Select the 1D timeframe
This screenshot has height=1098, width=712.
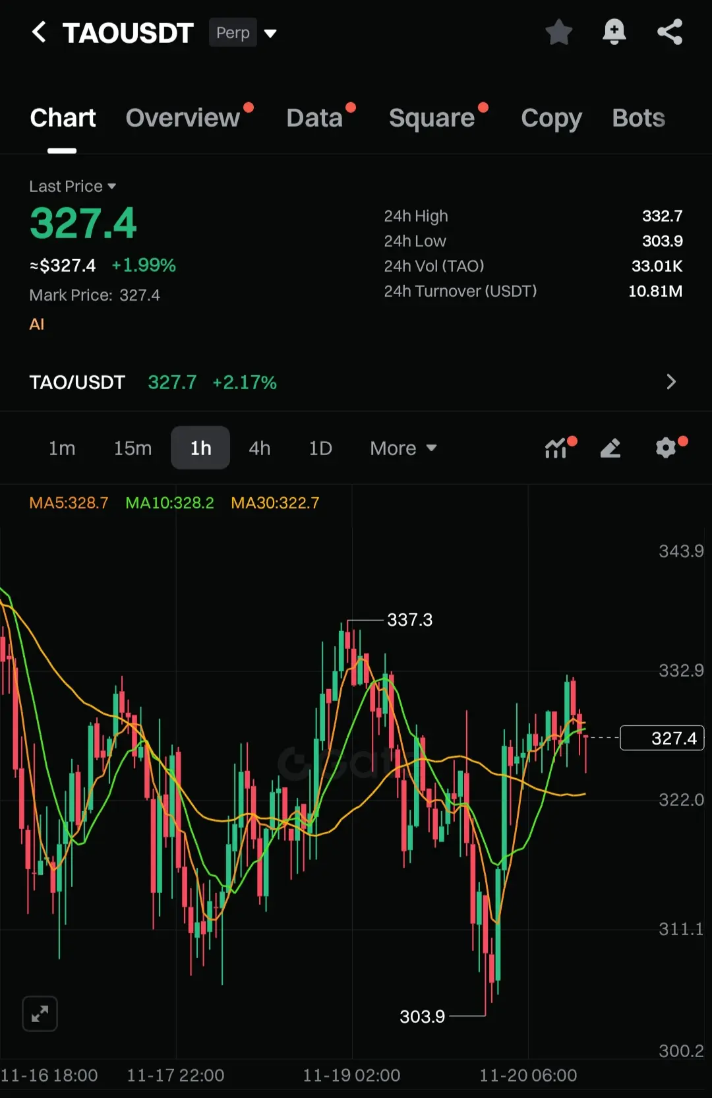pos(320,448)
